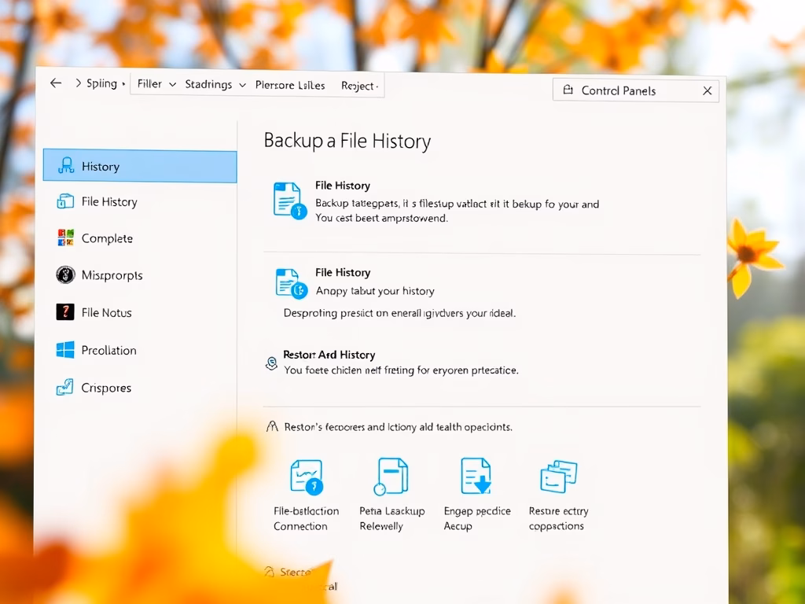Open Complete in the sidebar

tap(107, 238)
